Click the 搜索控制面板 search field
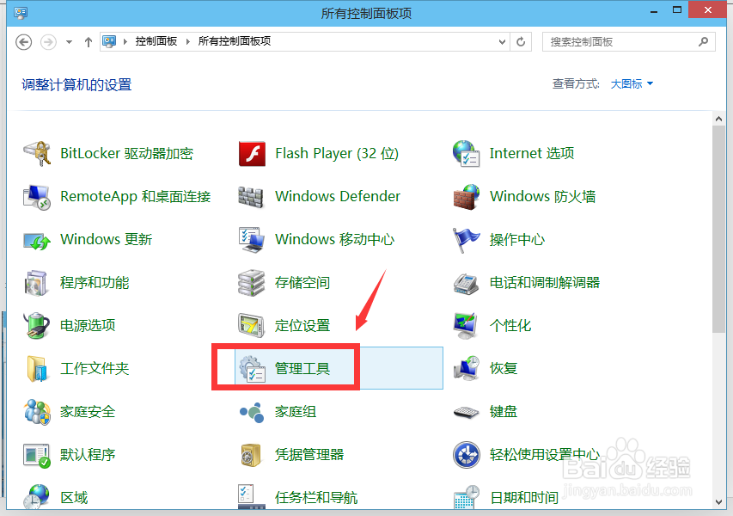733x516 pixels. (x=629, y=42)
